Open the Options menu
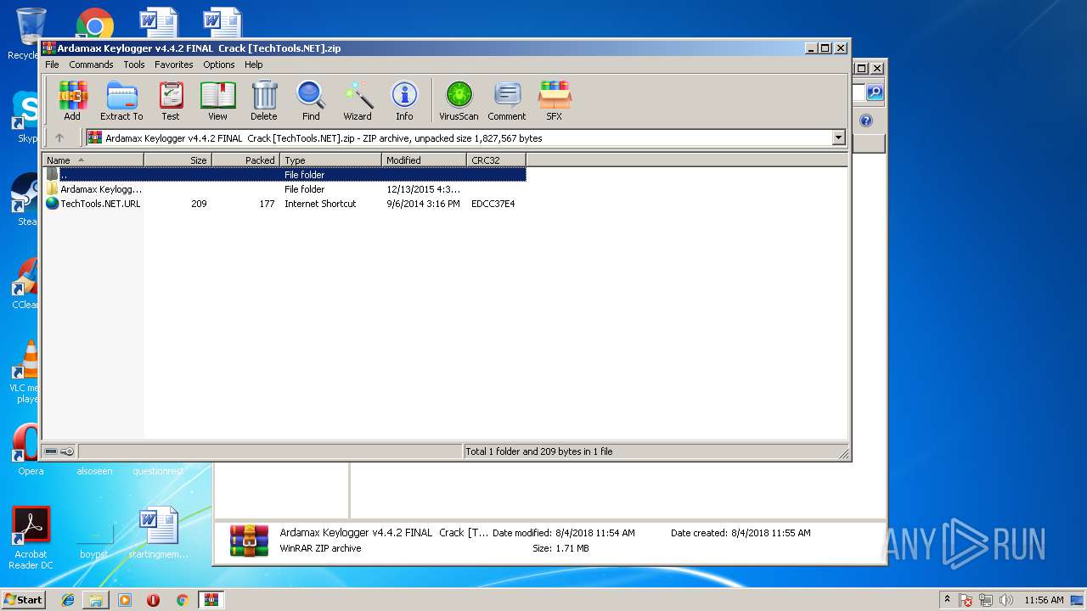 coord(219,64)
